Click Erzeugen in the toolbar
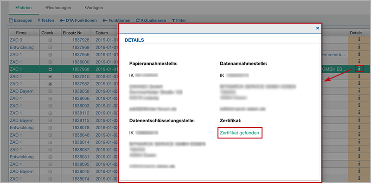The image size is (371, 183). 20,20
